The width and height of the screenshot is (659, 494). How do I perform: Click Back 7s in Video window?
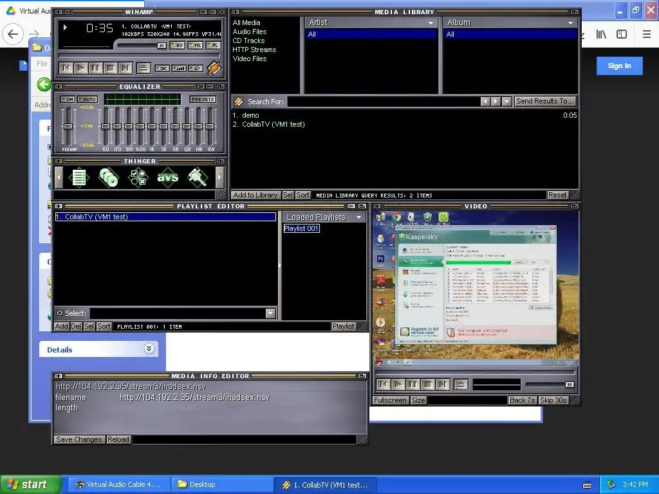[x=522, y=400]
